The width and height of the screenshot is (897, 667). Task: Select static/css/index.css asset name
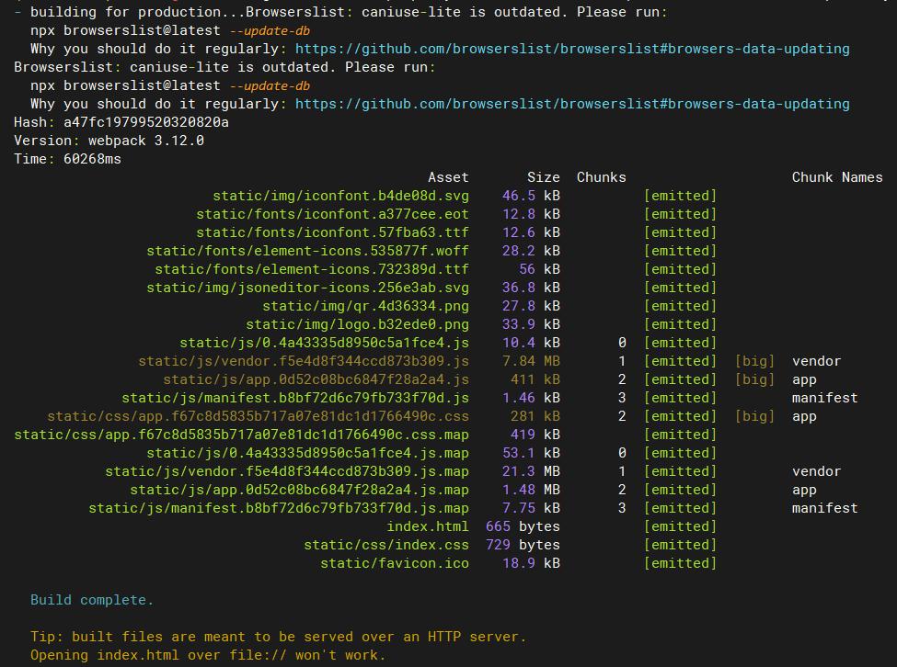point(386,545)
